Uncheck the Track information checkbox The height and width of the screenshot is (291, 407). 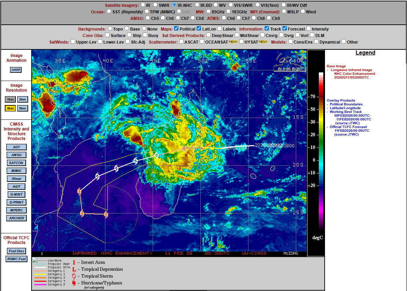coord(267,29)
